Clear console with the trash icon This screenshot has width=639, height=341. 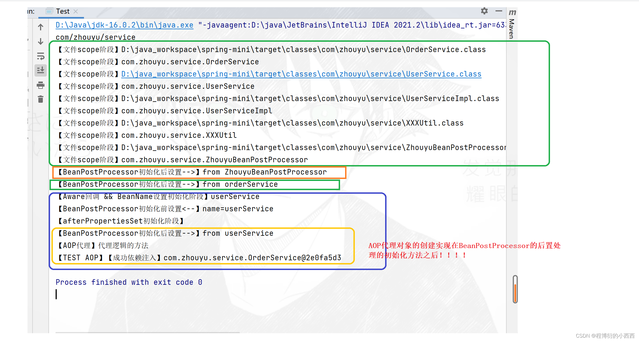click(x=41, y=99)
